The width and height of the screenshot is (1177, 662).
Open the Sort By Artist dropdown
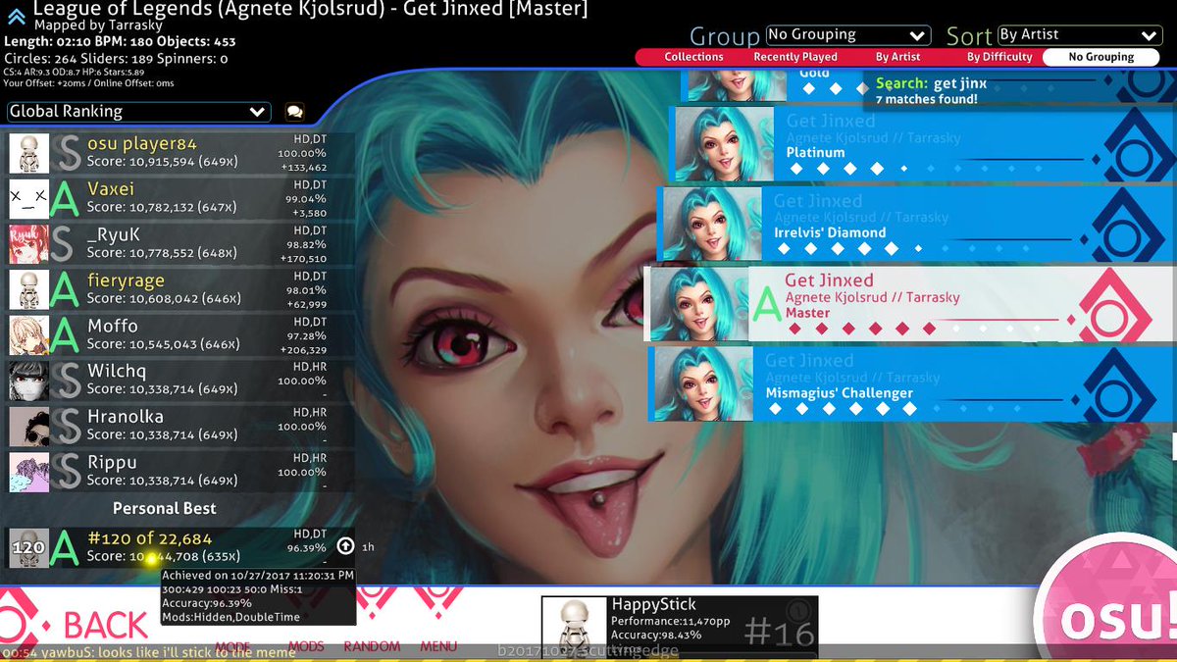1079,35
